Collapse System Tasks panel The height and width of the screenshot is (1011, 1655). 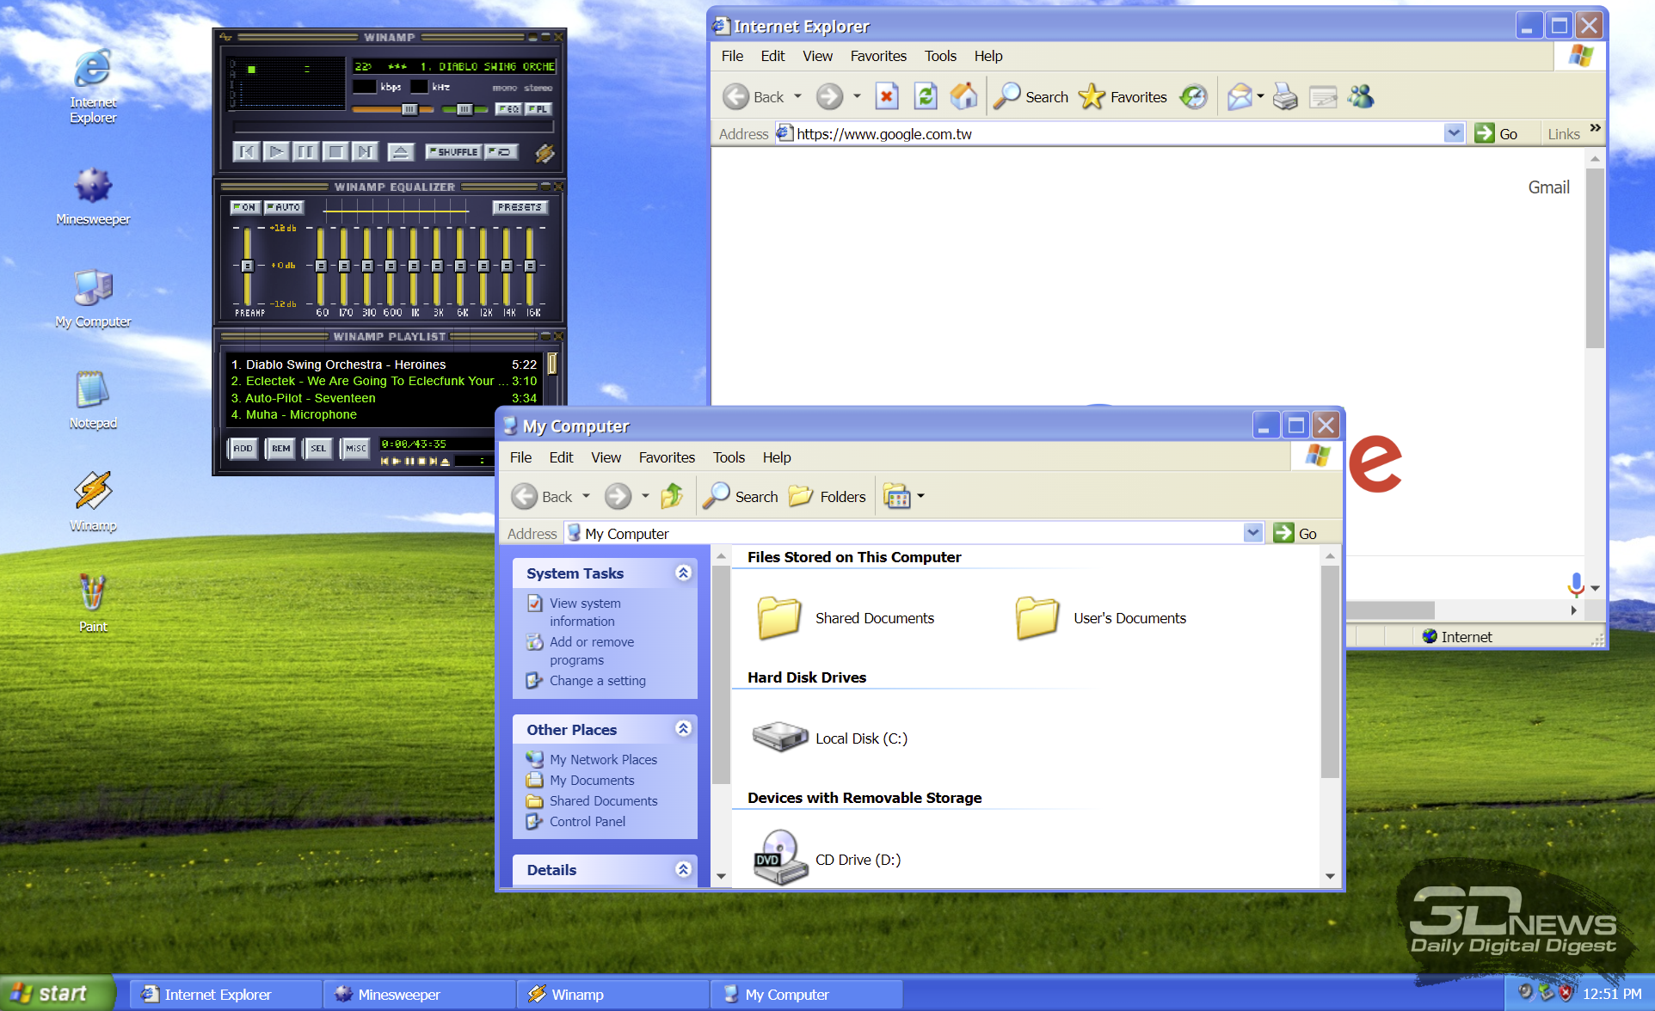(683, 573)
